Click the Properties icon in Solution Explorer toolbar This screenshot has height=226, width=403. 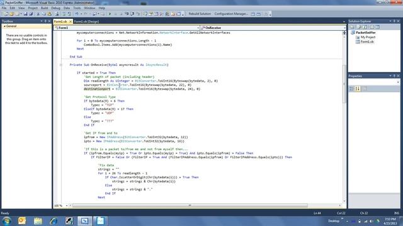352,27
